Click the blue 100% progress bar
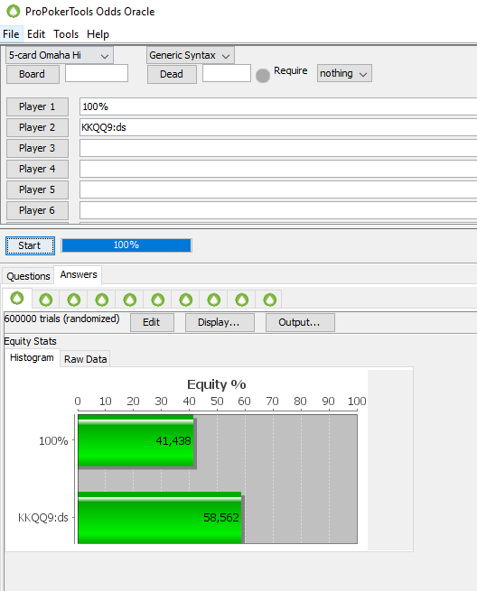477x591 pixels. point(126,245)
